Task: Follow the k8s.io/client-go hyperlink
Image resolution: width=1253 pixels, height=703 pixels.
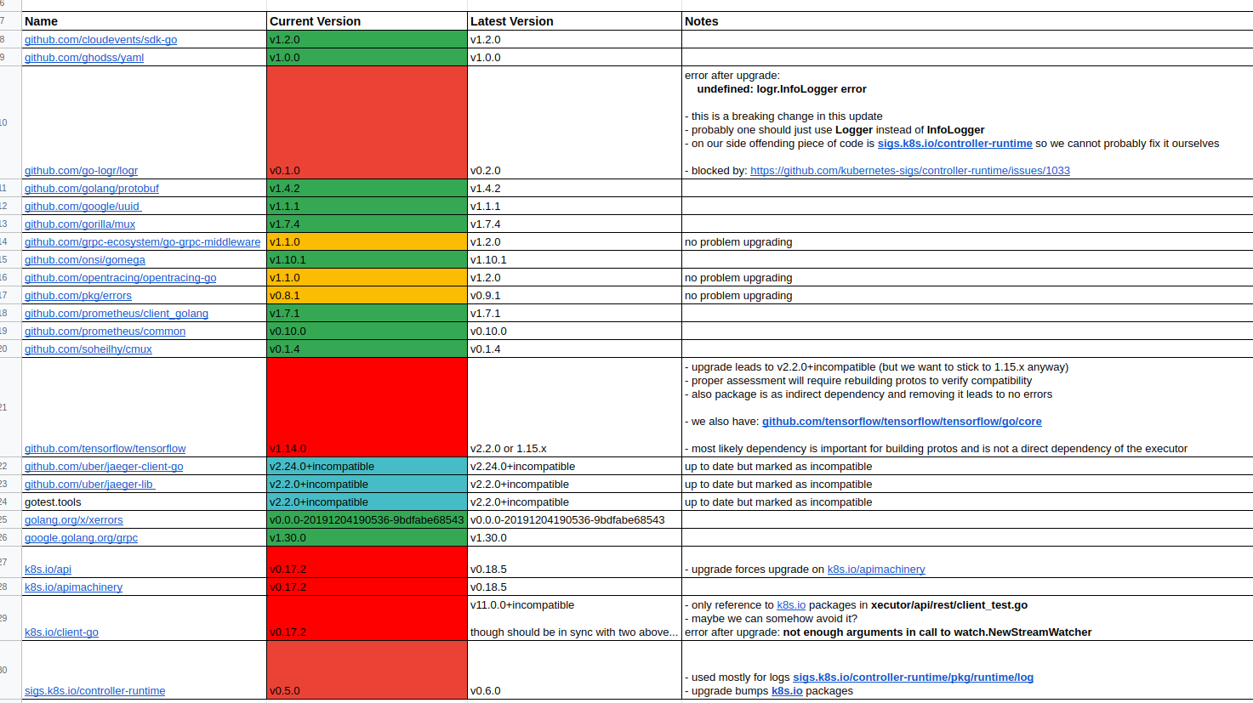Action: (x=61, y=632)
